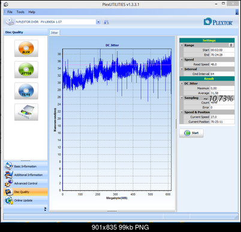Click the save icon next to drive selector
The image size is (241, 232).
(106, 22)
